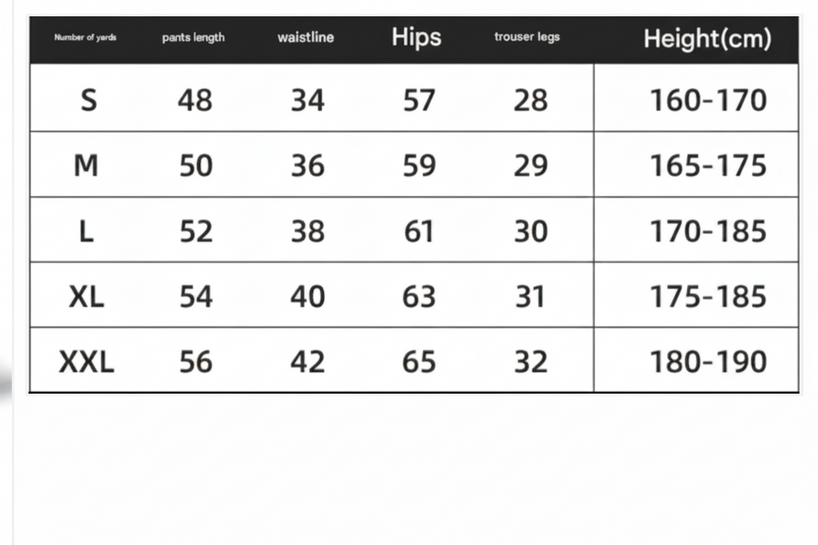
Task: Select the L size row label
Action: (x=87, y=232)
